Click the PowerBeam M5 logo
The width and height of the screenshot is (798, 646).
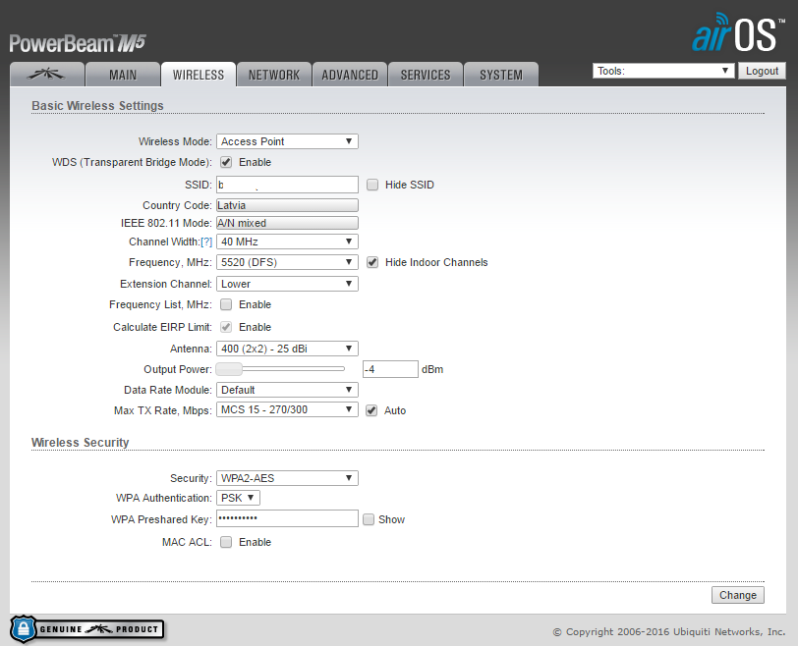tap(78, 43)
